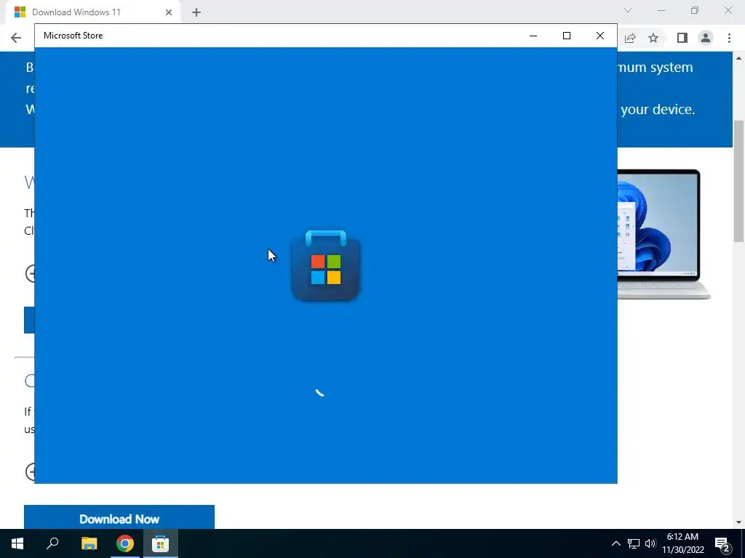This screenshot has height=558, width=745.
Task: Open the clock showing 6:12 AM
Action: [x=682, y=543]
